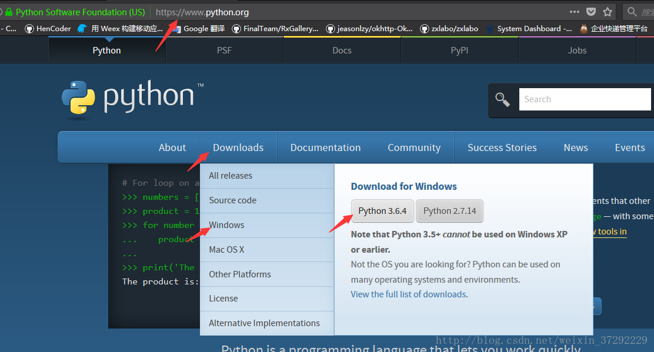Open the zxlabo/zxlabo bookmark
The image size is (654, 352).
point(449,28)
